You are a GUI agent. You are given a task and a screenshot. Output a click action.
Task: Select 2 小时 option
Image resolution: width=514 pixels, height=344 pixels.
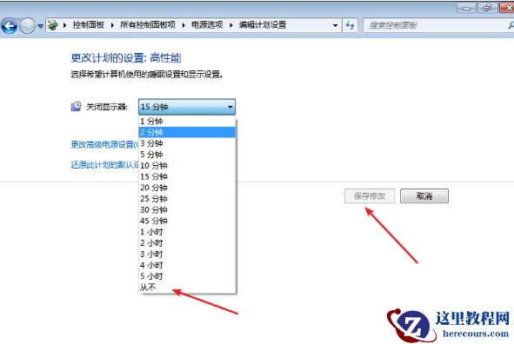187,243
